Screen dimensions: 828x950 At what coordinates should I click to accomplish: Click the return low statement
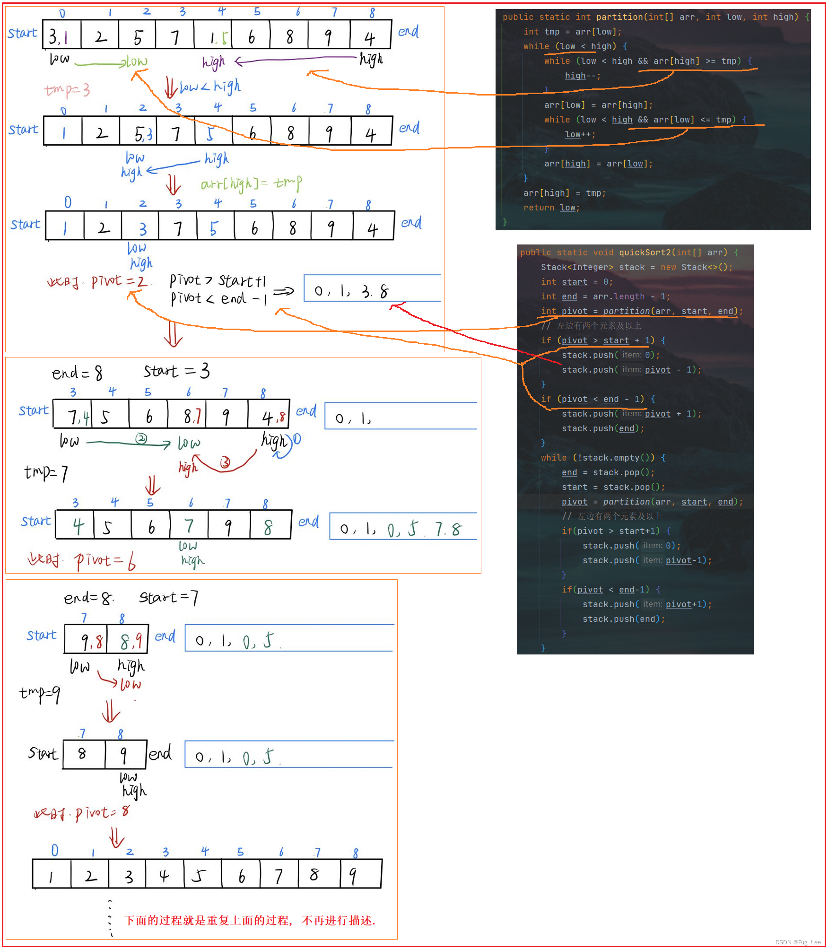click(x=551, y=208)
